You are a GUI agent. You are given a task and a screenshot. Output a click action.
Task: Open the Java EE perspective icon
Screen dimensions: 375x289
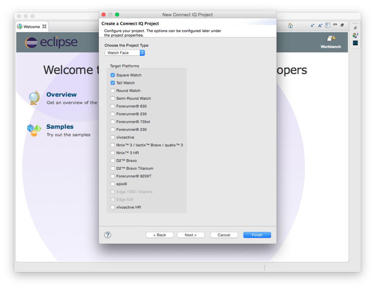pyautogui.click(x=355, y=35)
